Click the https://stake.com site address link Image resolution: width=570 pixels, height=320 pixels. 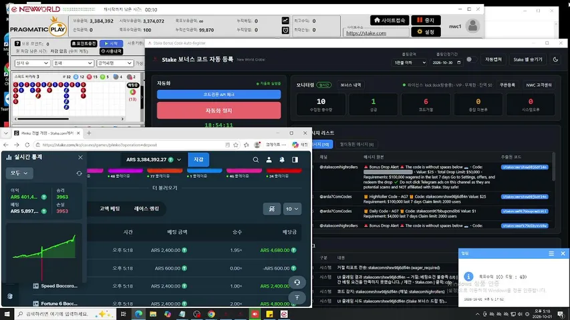coord(366,33)
